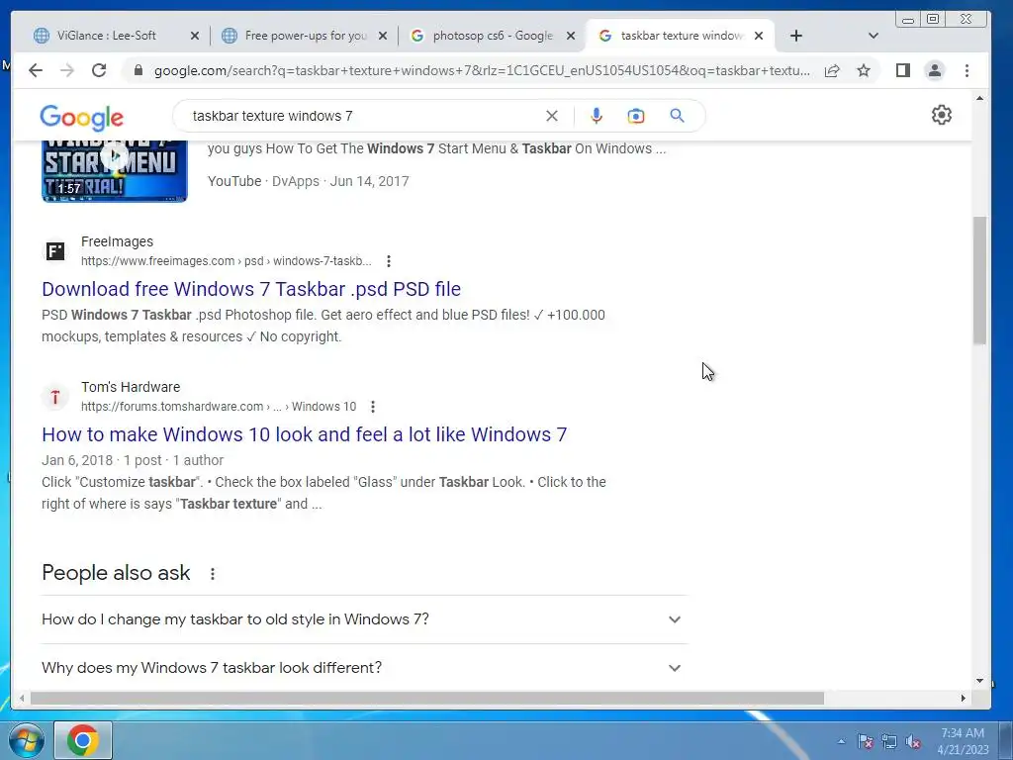Open Download free Windows 7 Taskbar PSD link
1013x760 pixels.
251,289
